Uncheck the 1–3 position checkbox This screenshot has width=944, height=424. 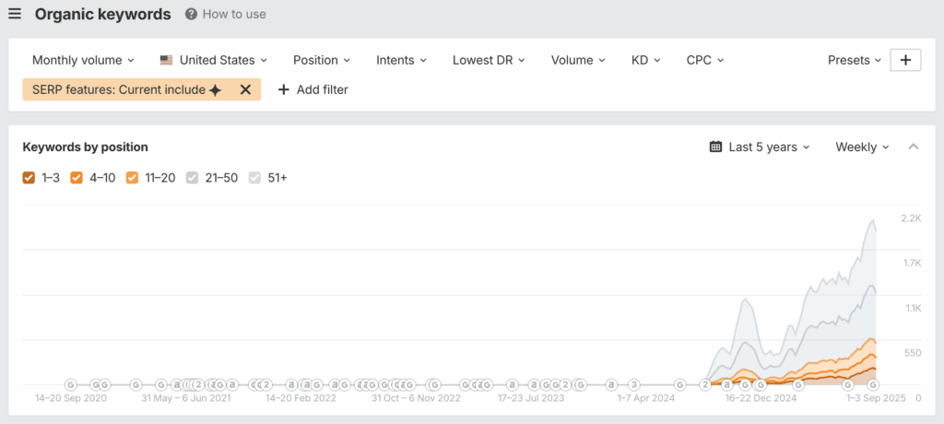coord(29,178)
